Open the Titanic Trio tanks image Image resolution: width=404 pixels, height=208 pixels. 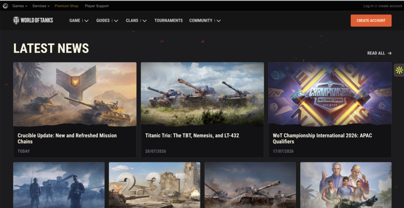pyautogui.click(x=202, y=94)
